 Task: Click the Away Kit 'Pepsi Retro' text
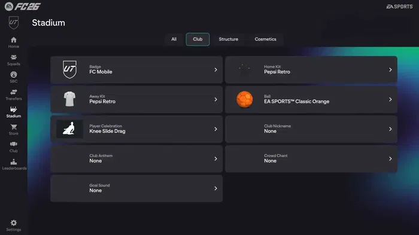102,102
